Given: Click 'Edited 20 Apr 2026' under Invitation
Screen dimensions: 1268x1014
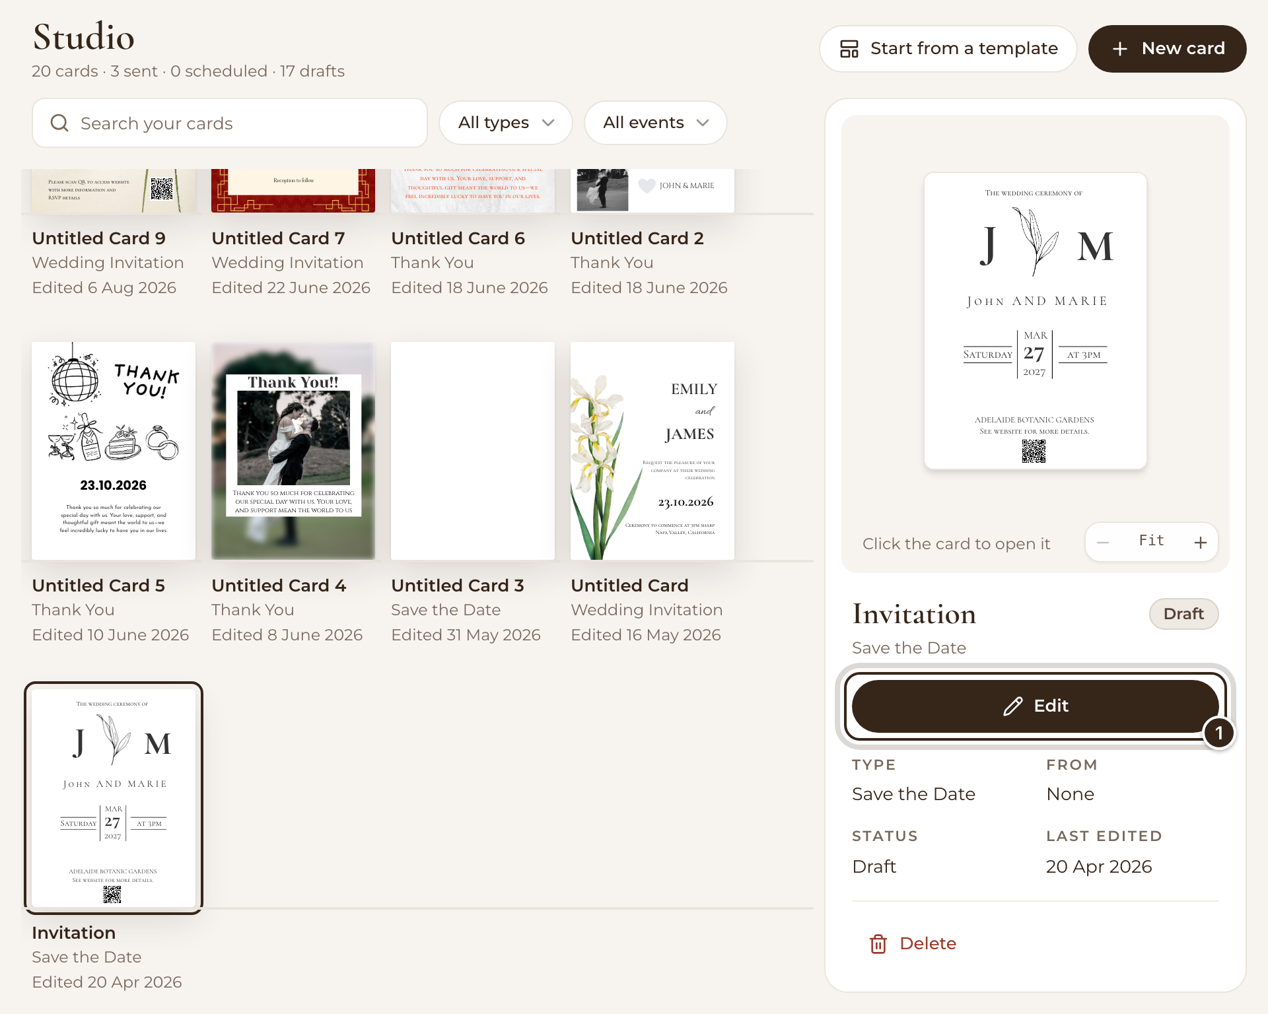Looking at the screenshot, I should pyautogui.click(x=107, y=982).
